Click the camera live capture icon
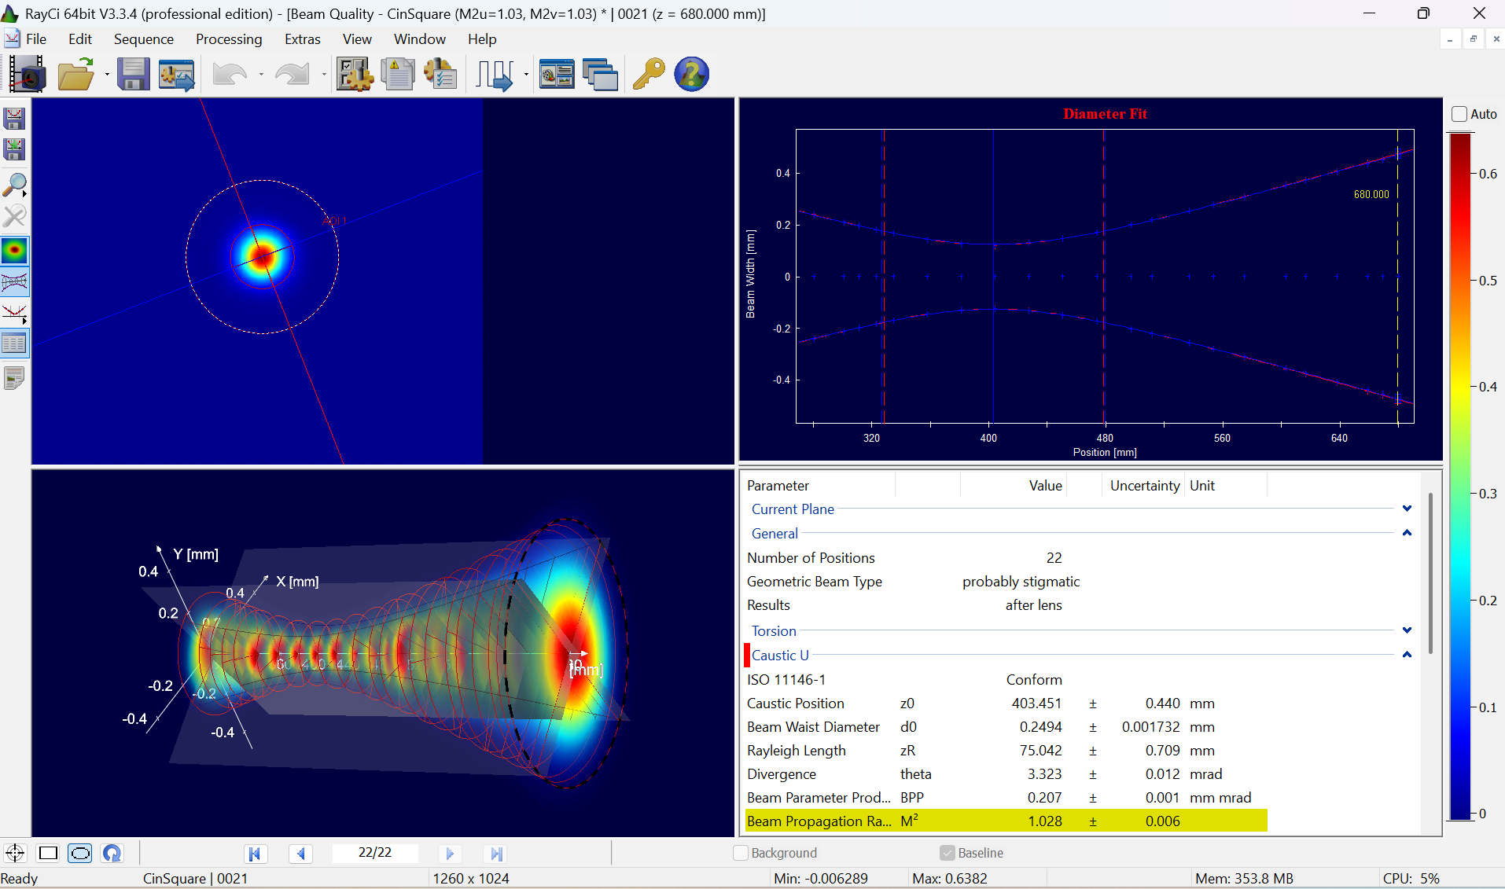1505x889 pixels. (28, 75)
